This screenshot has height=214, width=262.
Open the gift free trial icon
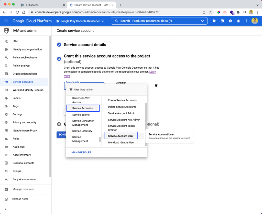pos(214,21)
